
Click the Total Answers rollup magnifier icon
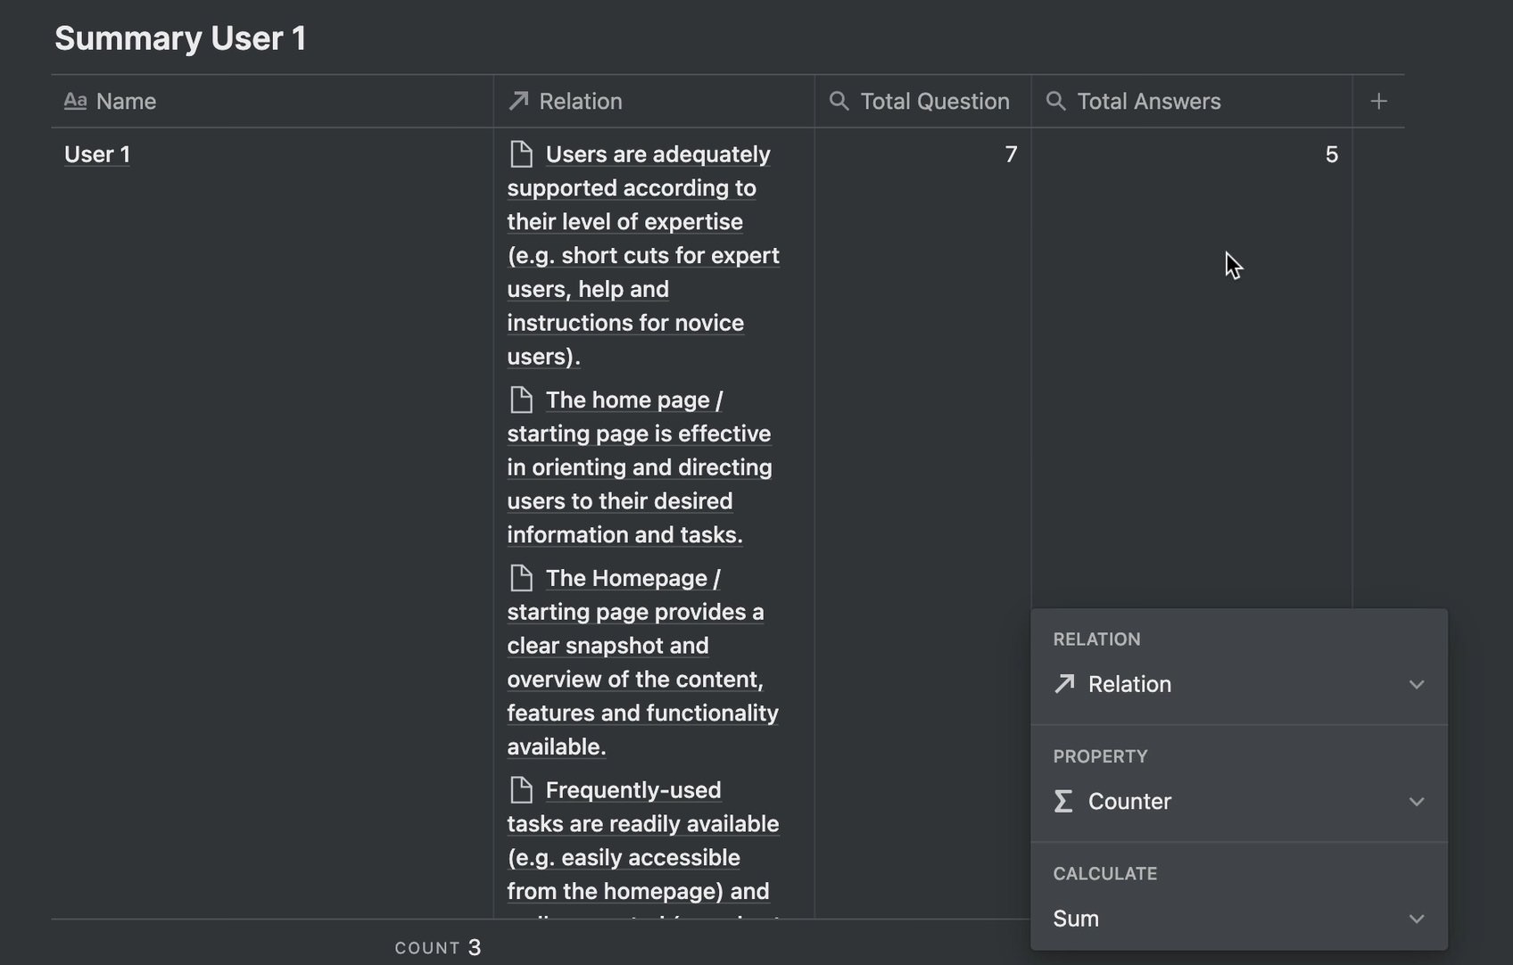click(1055, 102)
